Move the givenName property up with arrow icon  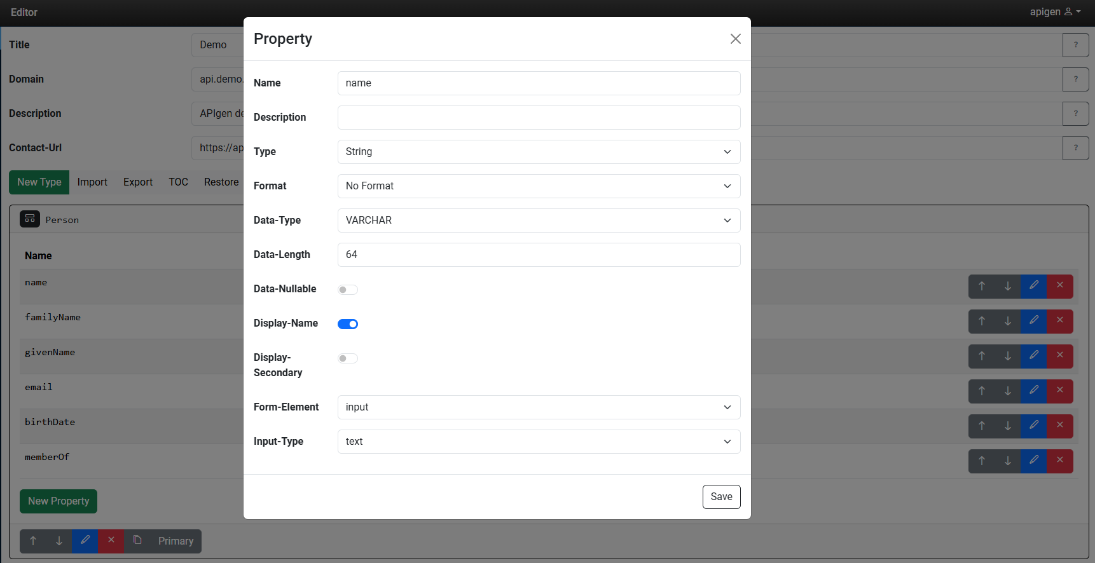981,356
